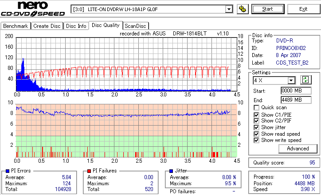Image resolution: width=321 pixels, height=195 pixels.
Task: Click the label CDS_TEST_B2
Action: 292,63
